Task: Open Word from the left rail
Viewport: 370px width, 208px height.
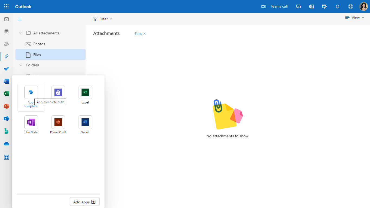Action: coord(7,81)
